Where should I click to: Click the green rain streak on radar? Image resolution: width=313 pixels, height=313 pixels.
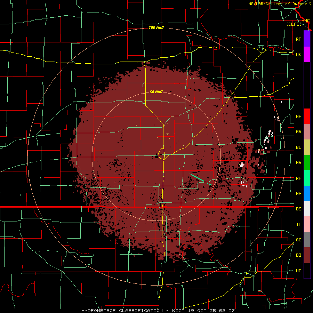[200, 179]
